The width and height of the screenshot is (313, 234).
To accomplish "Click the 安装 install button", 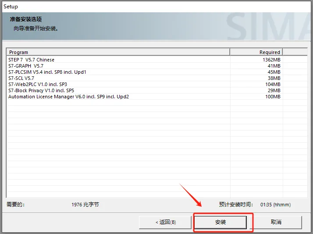I will pos(221,222).
